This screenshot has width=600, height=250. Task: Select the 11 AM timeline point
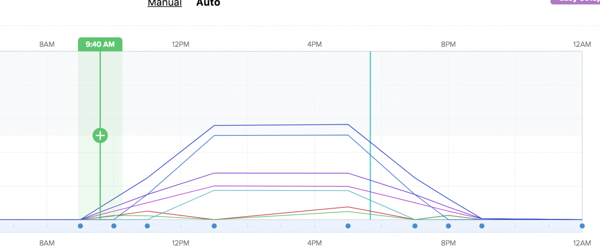[147, 226]
